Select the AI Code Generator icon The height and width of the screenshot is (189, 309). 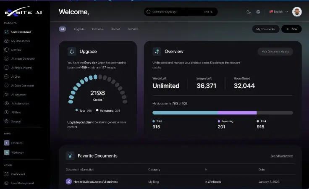coord(6,86)
